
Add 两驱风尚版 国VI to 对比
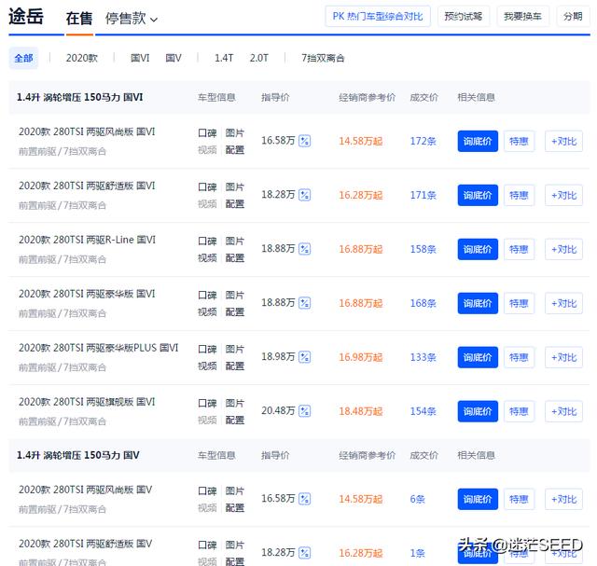point(563,141)
